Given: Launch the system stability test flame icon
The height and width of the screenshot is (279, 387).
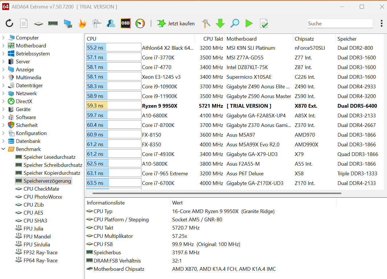Looking at the screenshot, I should (x=82, y=23).
